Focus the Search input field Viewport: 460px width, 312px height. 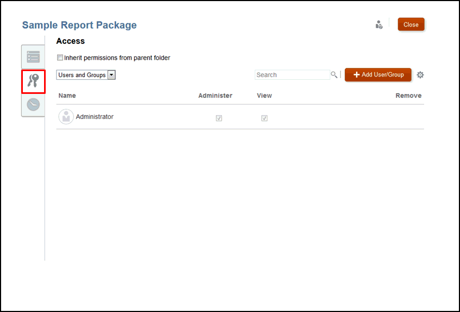coord(292,75)
